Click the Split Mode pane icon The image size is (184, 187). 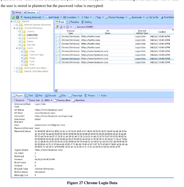[46, 17]
